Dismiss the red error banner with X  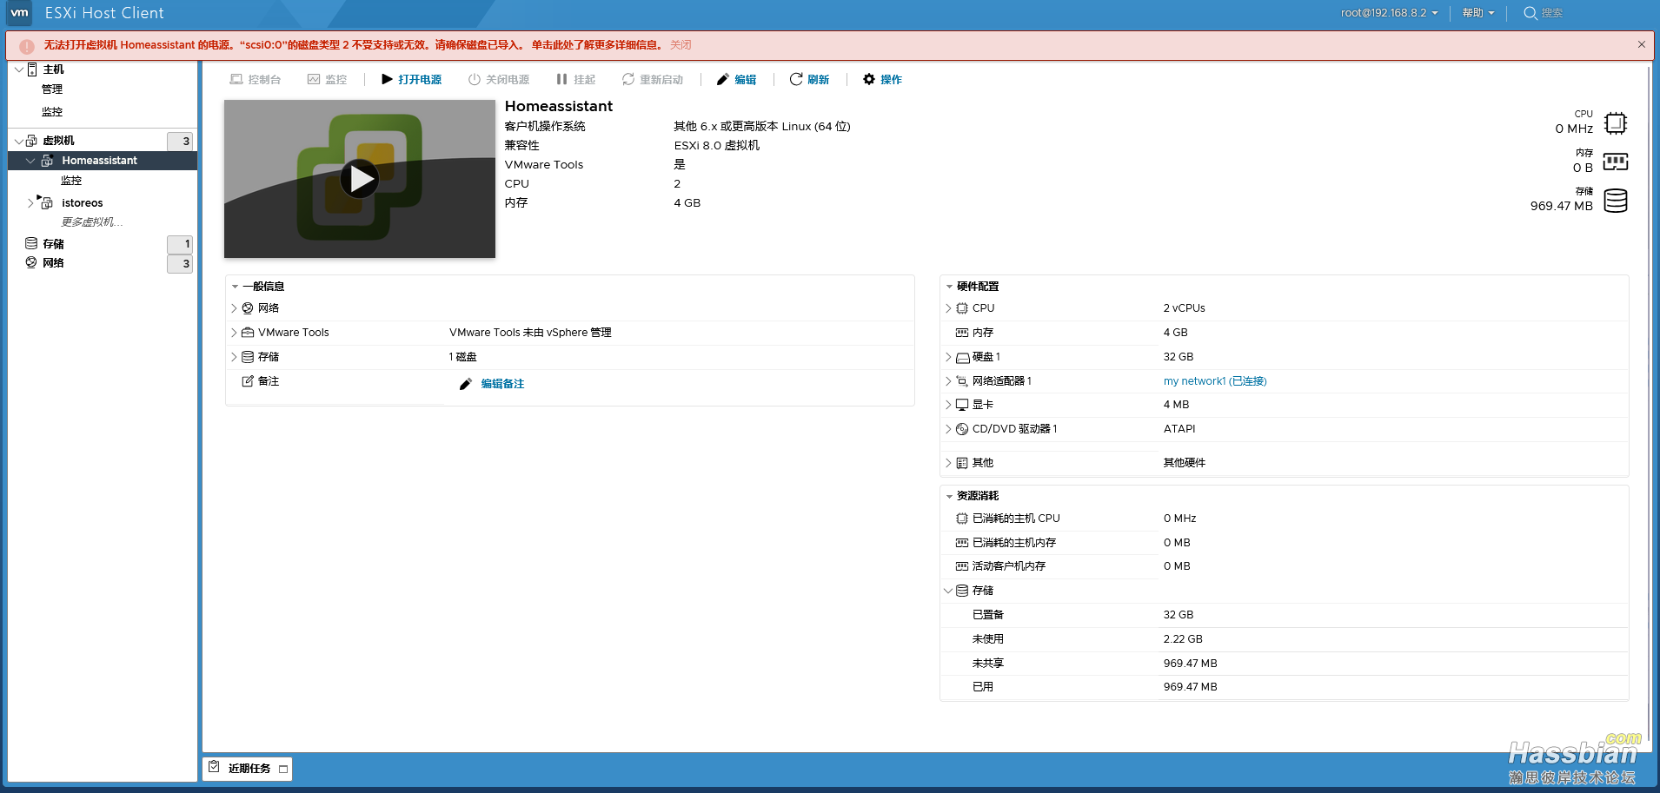point(1642,44)
